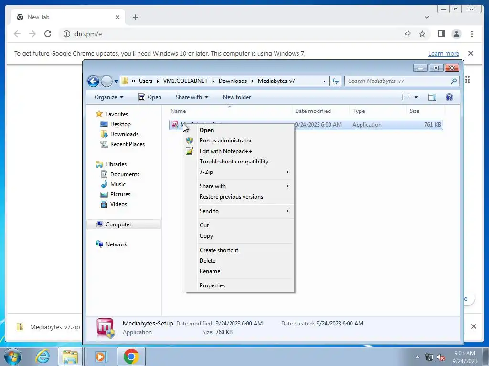Open Explorer help question mark icon
Screen dimensions: 489x366
coord(449,97)
